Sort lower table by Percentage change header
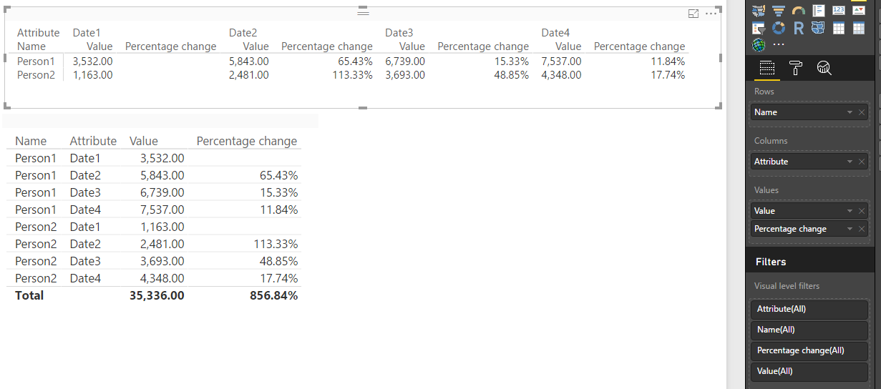 [247, 141]
